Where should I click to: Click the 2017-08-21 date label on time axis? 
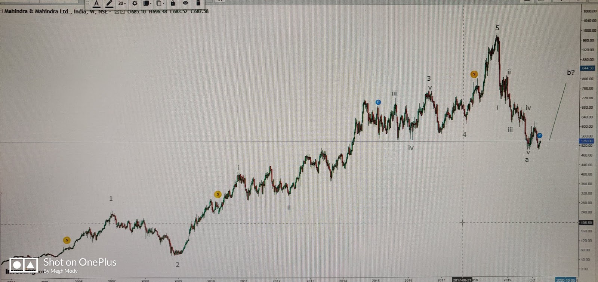(x=462, y=280)
